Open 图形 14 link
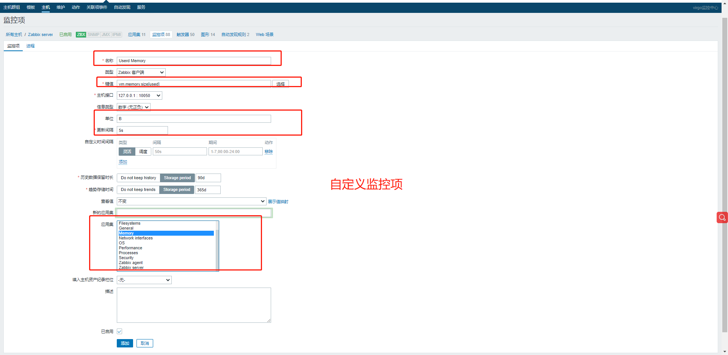Screen dimensions: 728x355 click(x=208, y=34)
